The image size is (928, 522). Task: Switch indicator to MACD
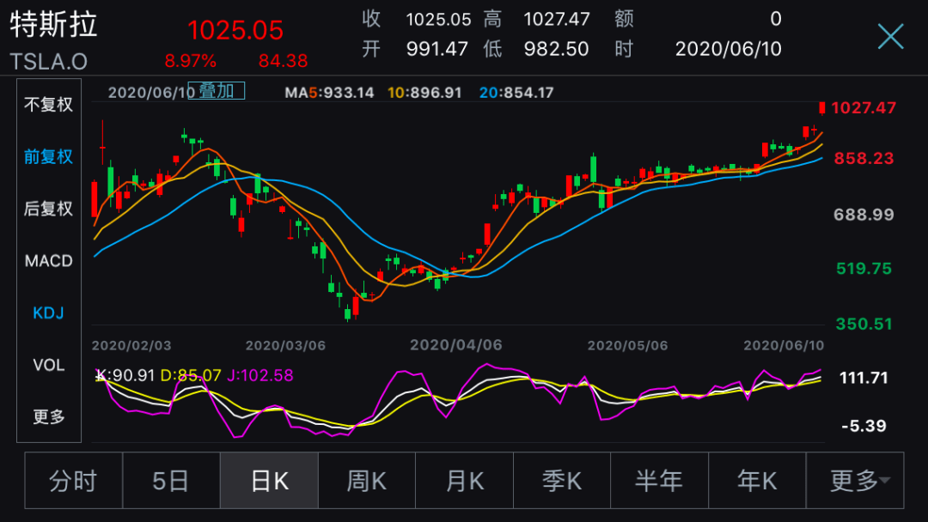tap(49, 261)
